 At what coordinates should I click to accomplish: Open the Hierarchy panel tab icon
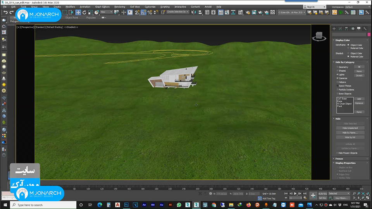[x=346, y=29]
